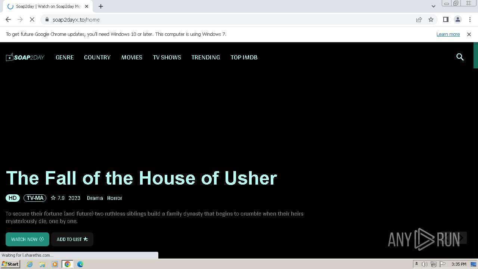
Task: Select Chrome in the taskbar
Action: (68, 264)
